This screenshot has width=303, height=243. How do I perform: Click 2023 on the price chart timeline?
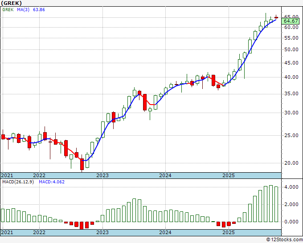pyautogui.click(x=102, y=175)
